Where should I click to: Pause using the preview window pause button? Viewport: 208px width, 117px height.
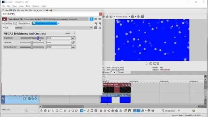[x=151, y=64]
